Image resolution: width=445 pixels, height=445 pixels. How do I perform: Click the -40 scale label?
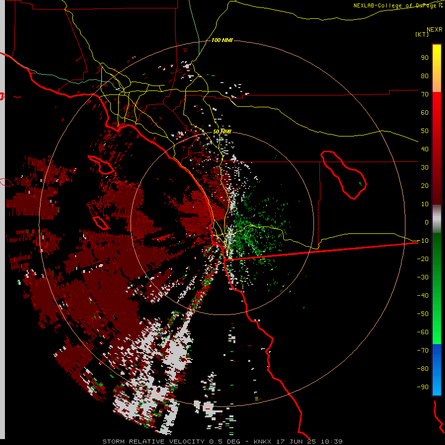(423, 296)
